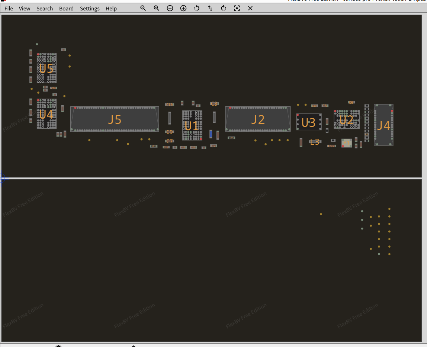Select the J5 connector on the board

[x=115, y=119]
